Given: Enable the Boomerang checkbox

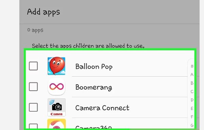Looking at the screenshot, I should click(33, 87).
